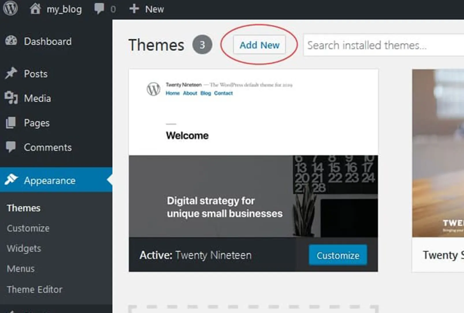Open the Theme Editor sidebar item

click(34, 289)
